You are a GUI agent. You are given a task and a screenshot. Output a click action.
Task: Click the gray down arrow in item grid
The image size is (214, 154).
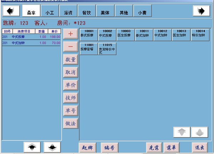pos(200,132)
